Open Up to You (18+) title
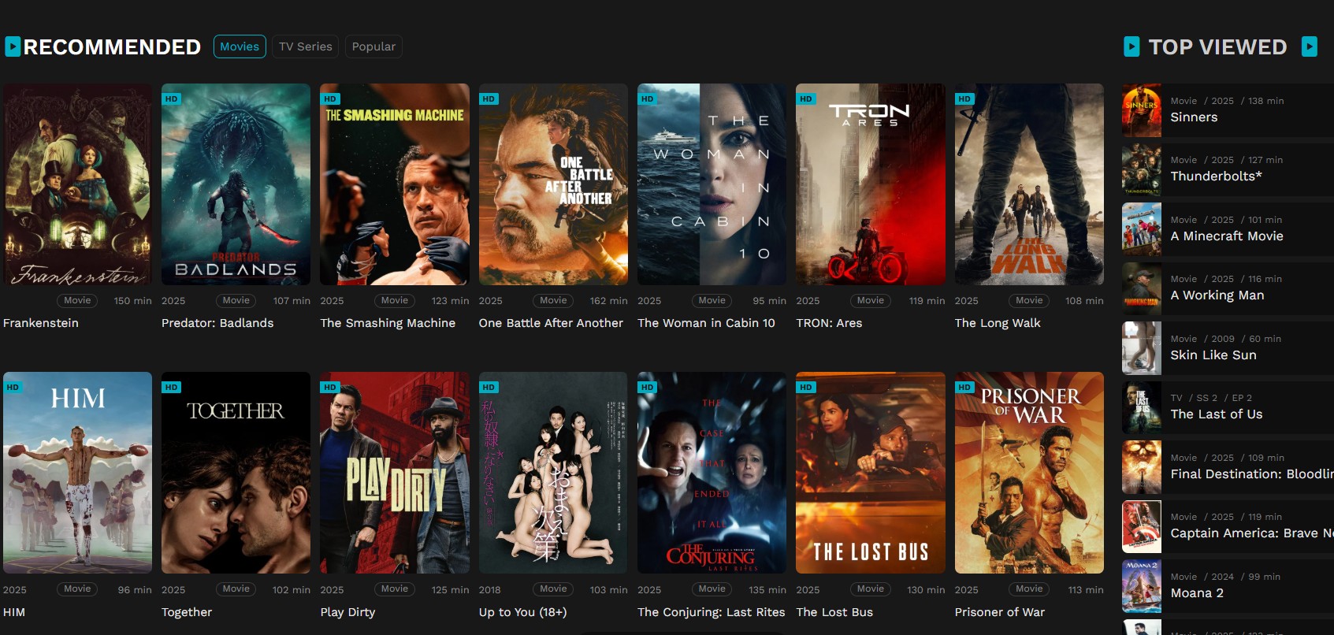The height and width of the screenshot is (635, 1334). coord(522,612)
